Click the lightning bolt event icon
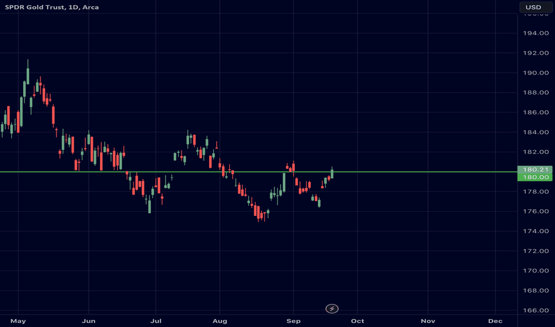 (x=332, y=309)
